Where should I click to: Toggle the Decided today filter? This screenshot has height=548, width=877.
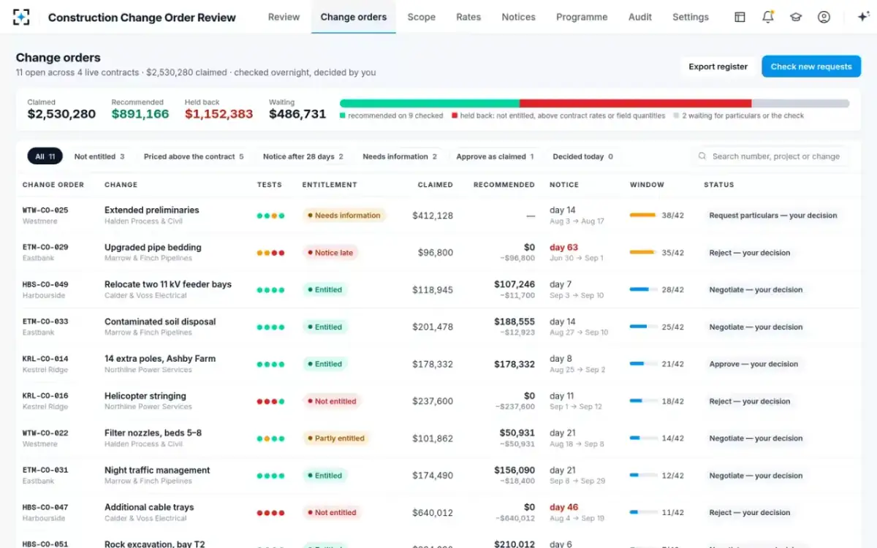[582, 156]
